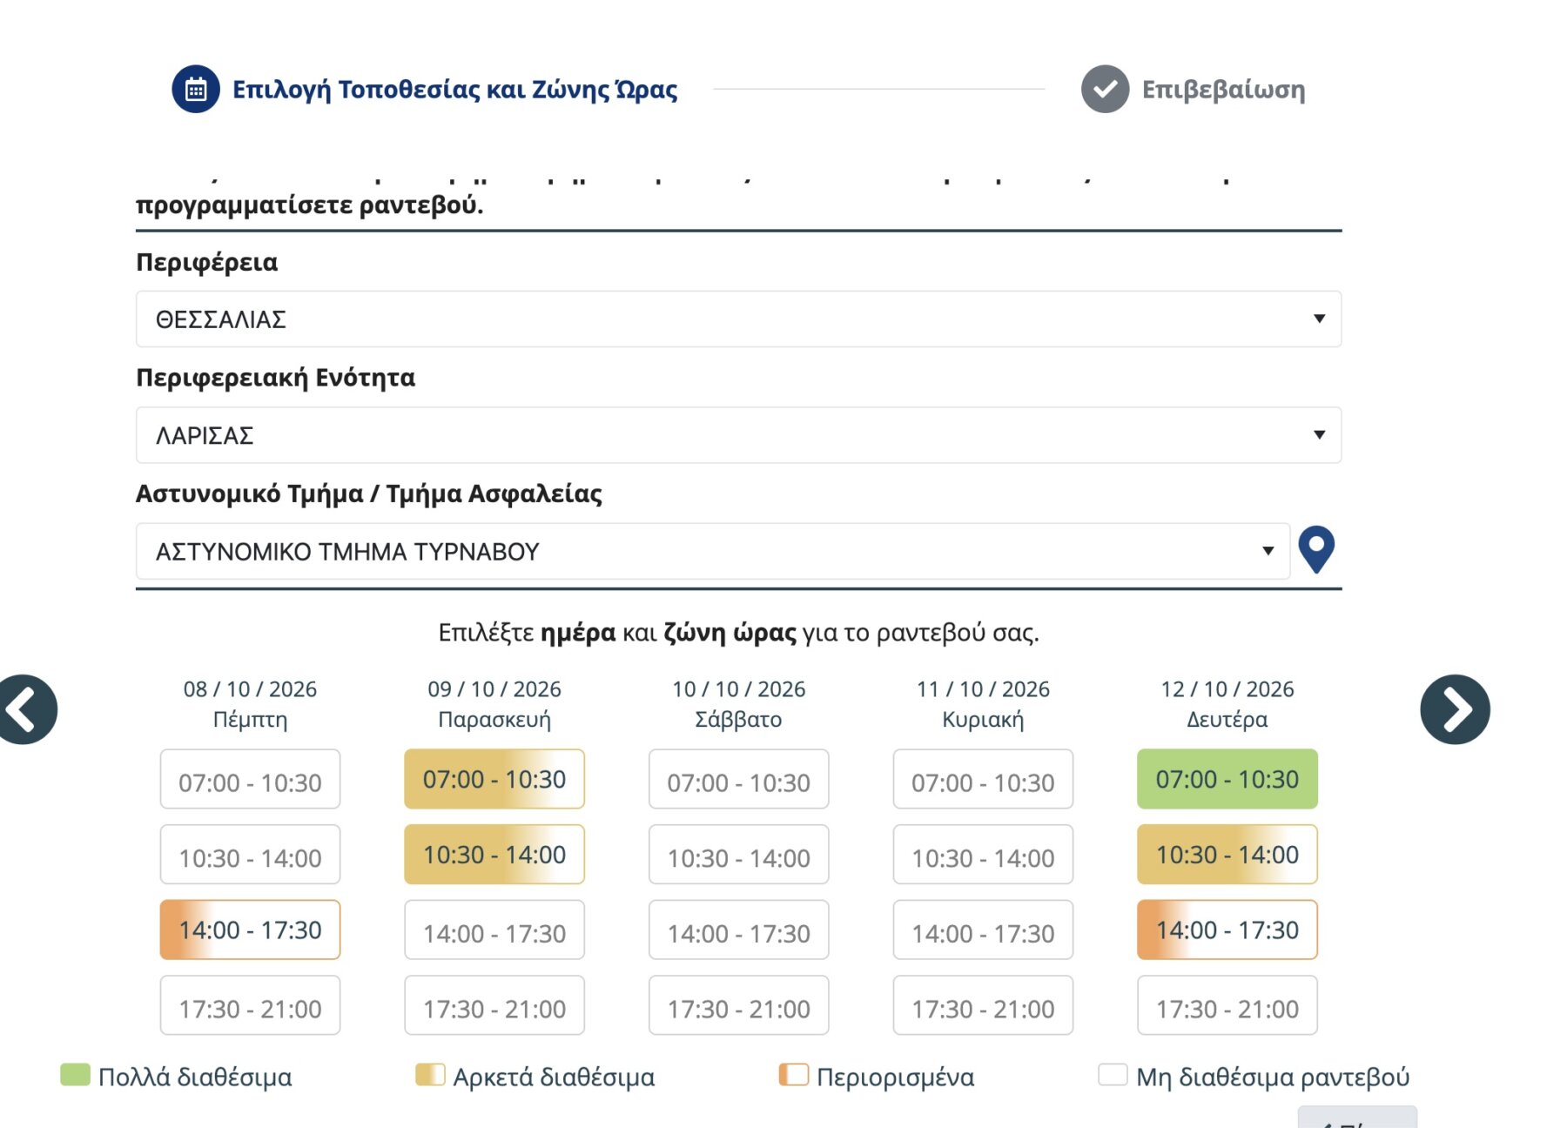Go to next week with right arrow
1567x1128 pixels.
1455,709
